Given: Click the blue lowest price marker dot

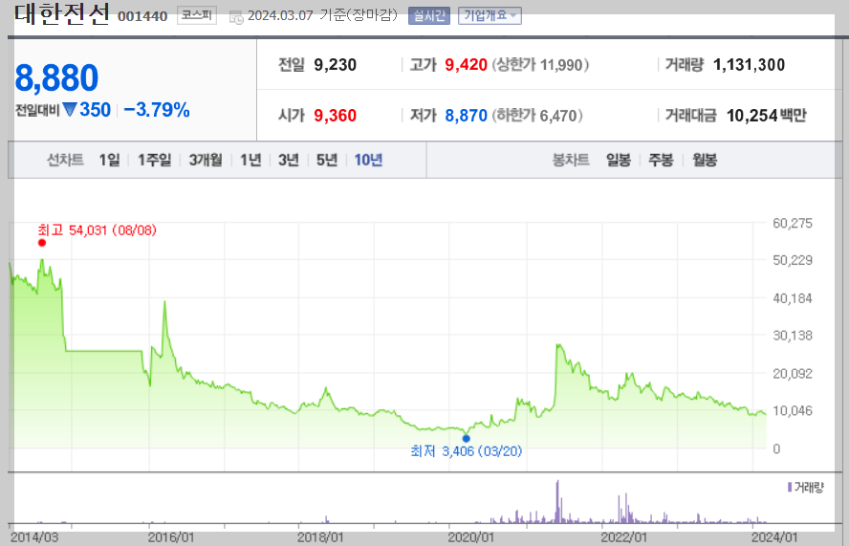Looking at the screenshot, I should click(x=467, y=438).
